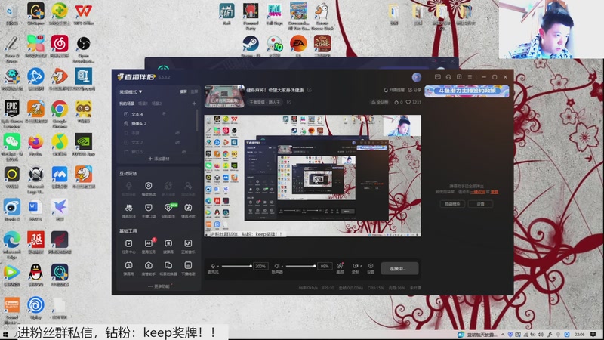The width and height of the screenshot is (604, 340).
Task: Toggle visibility of 窗口 5 source
Action: 184,152
